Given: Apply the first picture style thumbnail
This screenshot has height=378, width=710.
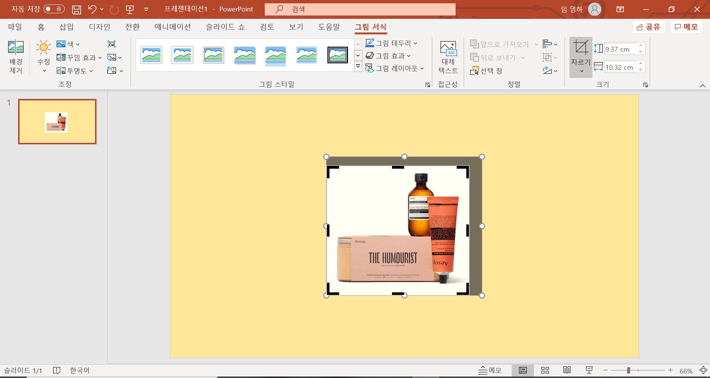Looking at the screenshot, I should tap(151, 55).
